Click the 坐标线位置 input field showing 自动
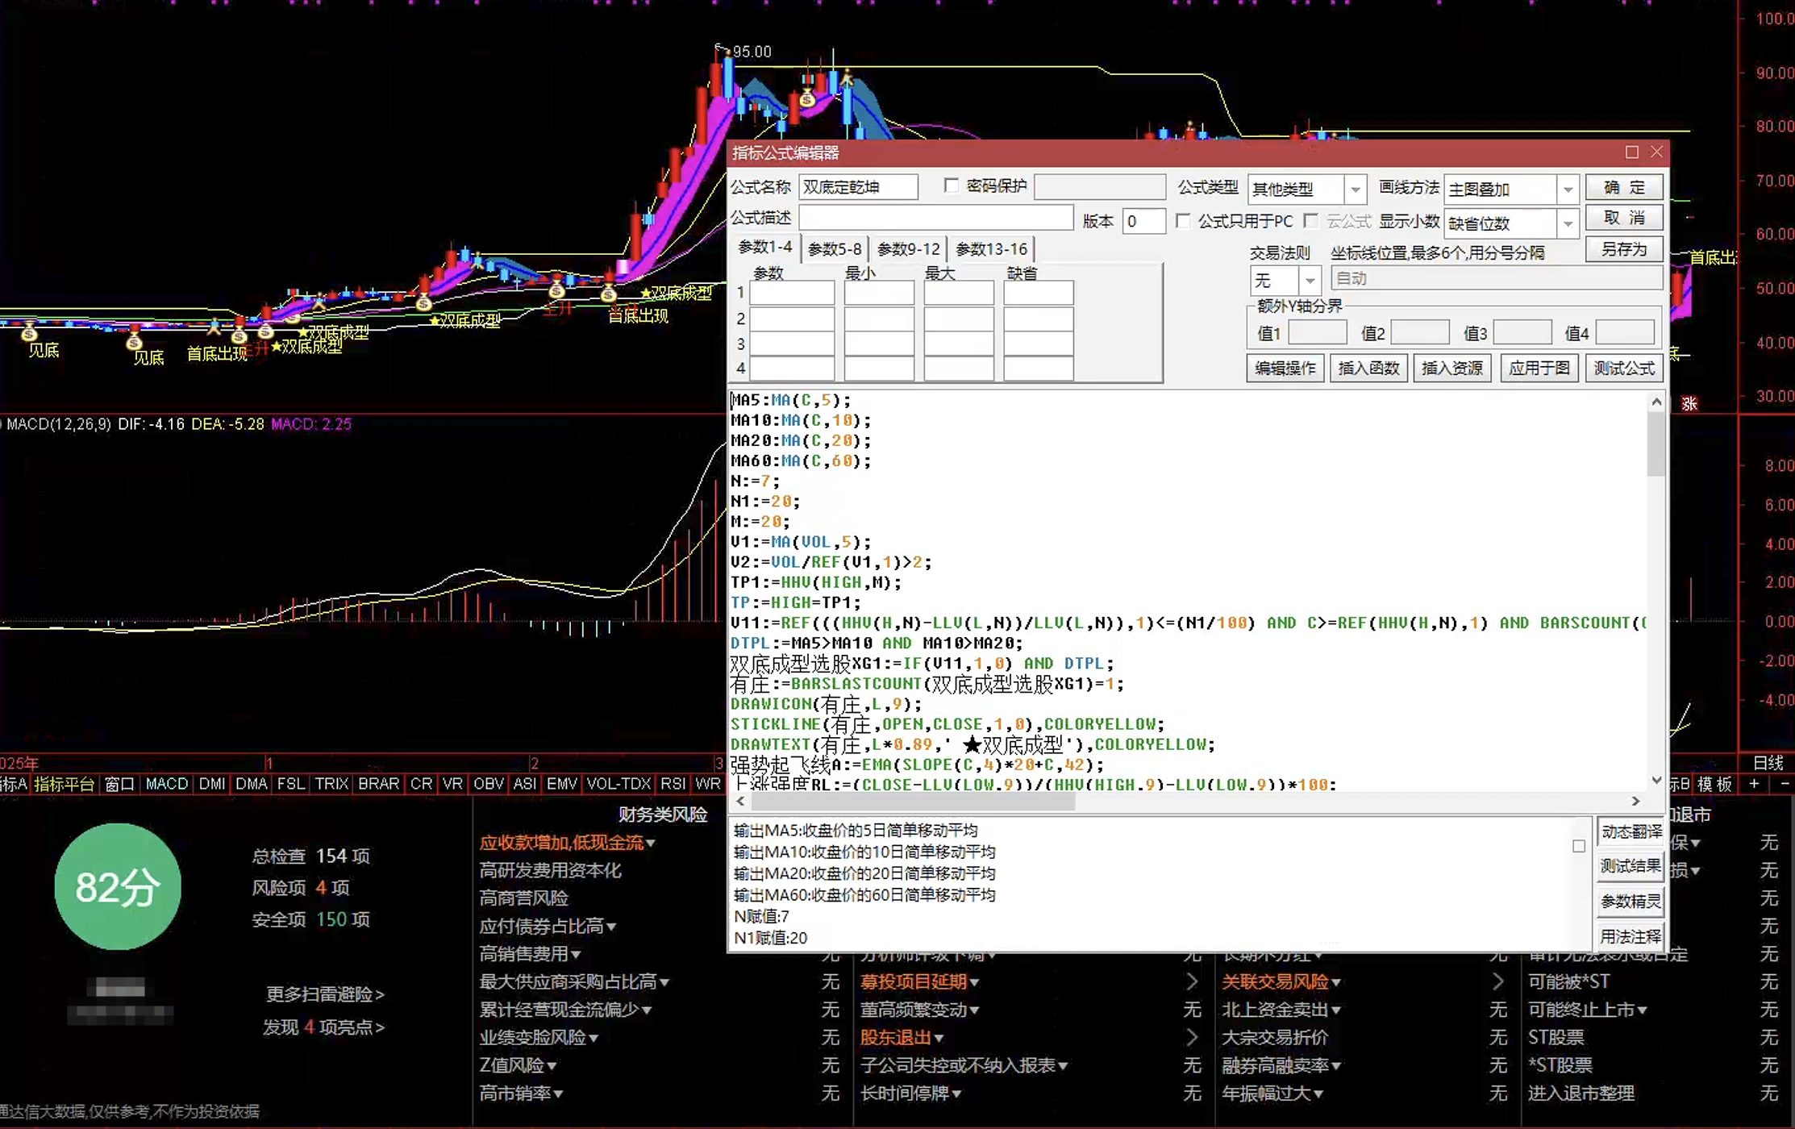1795x1129 pixels. pyautogui.click(x=1497, y=278)
